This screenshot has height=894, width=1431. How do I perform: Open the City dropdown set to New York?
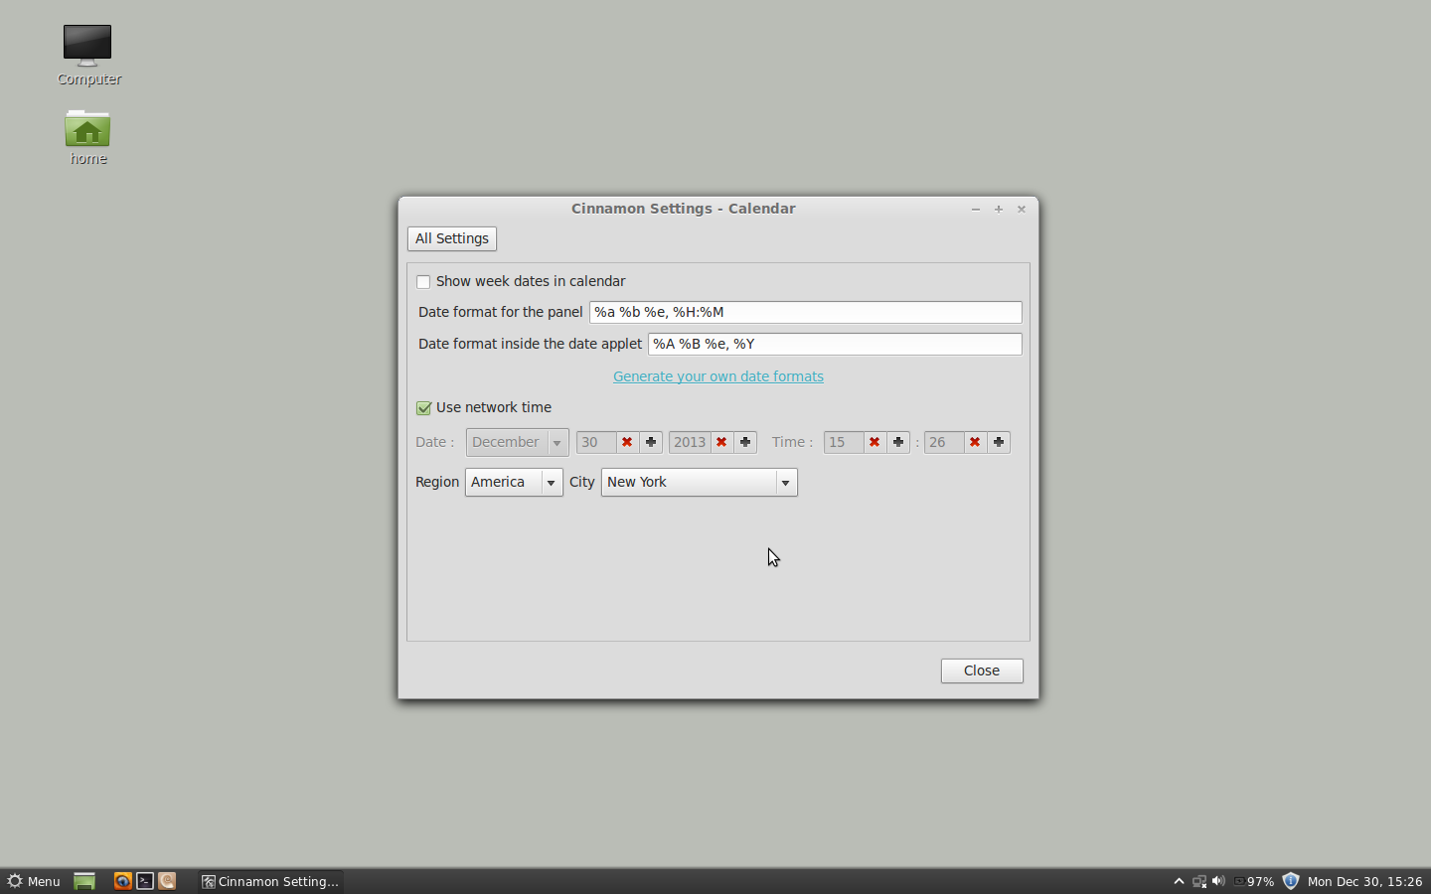coord(700,482)
